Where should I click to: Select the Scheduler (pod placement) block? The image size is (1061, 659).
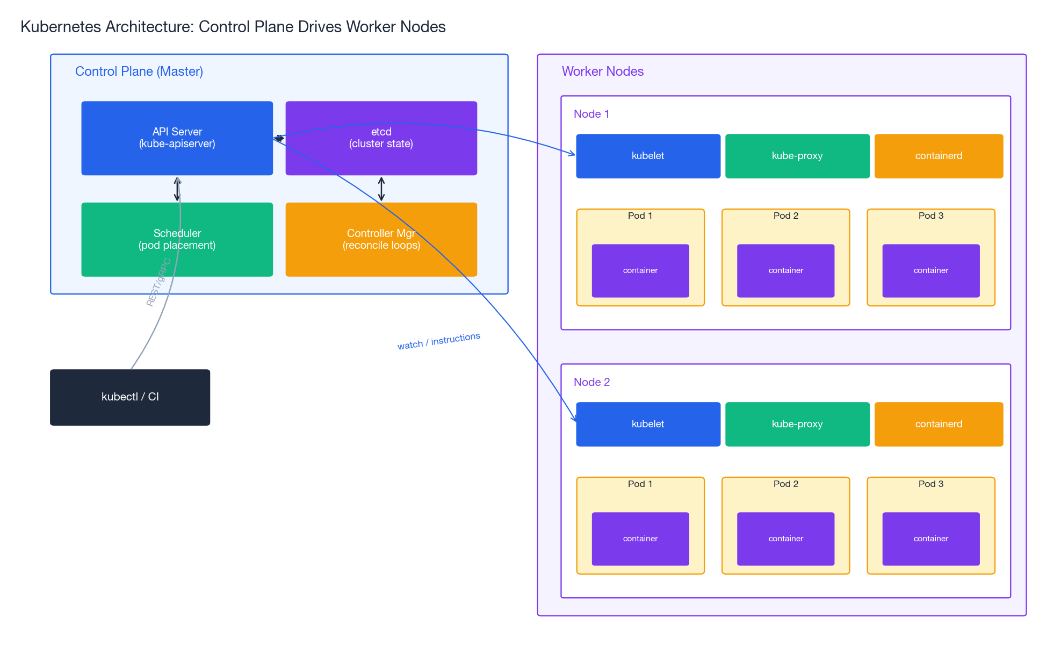[x=177, y=239]
